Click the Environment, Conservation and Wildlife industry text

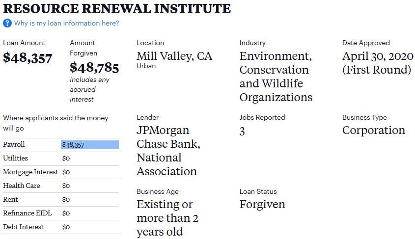pyautogui.click(x=276, y=77)
